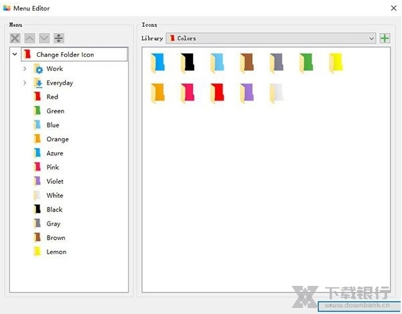Pick the yellow folder icon in library
Image resolution: width=402 pixels, height=314 pixels.
pos(336,63)
